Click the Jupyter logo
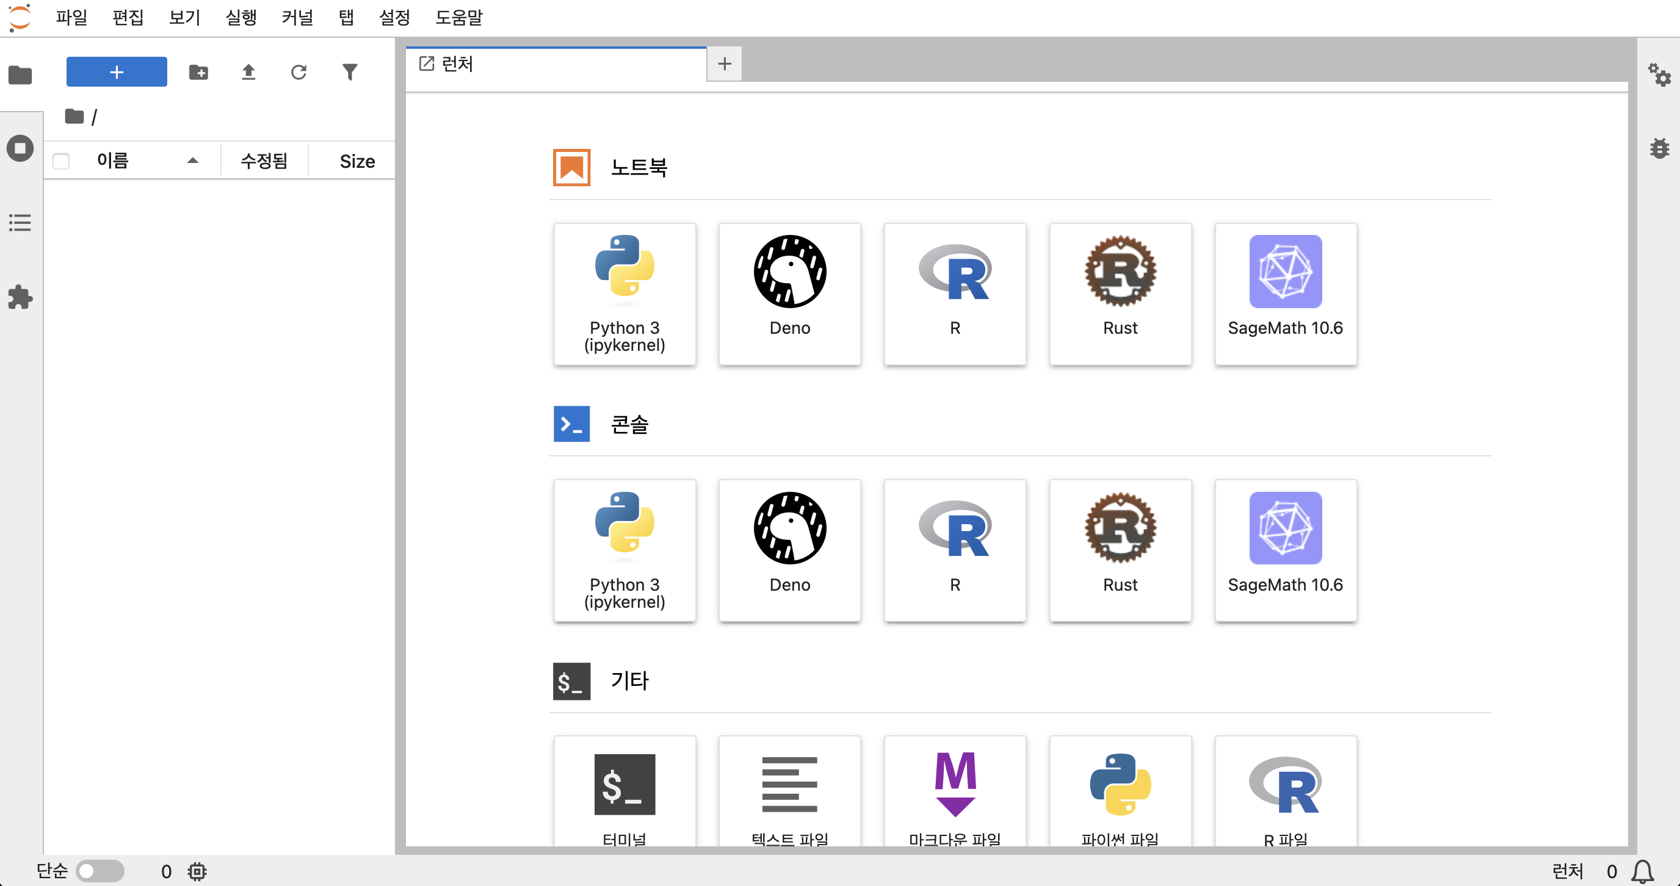The height and width of the screenshot is (886, 1680). 20,18
